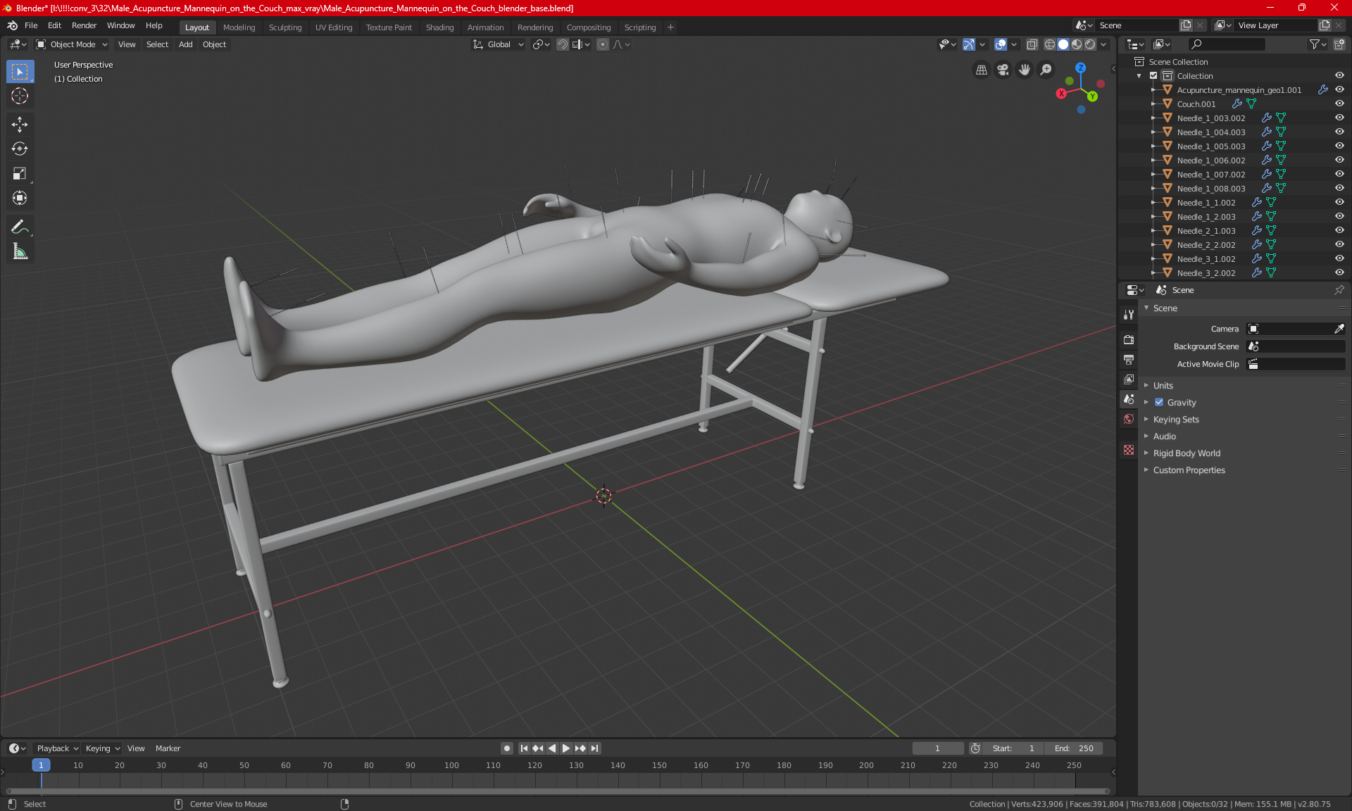Click the End frame field 250
This screenshot has height=811, width=1352.
pos(1074,748)
